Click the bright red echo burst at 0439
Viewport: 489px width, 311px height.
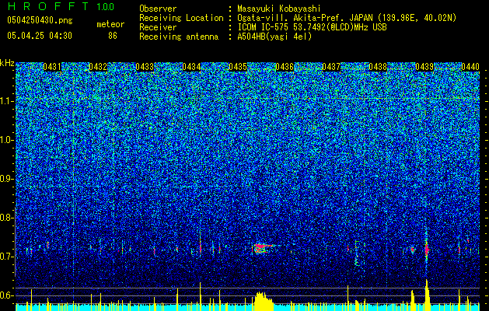pyautogui.click(x=427, y=250)
